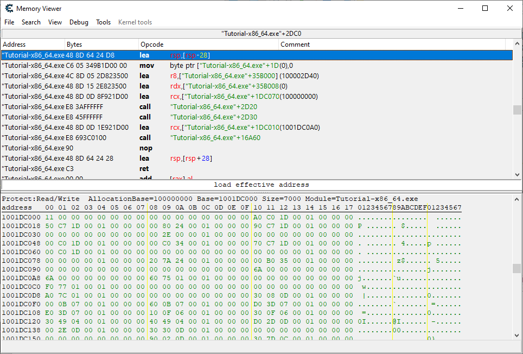Open the Kernel tools menu
Viewport: 523px width, 354px height.
coord(135,22)
